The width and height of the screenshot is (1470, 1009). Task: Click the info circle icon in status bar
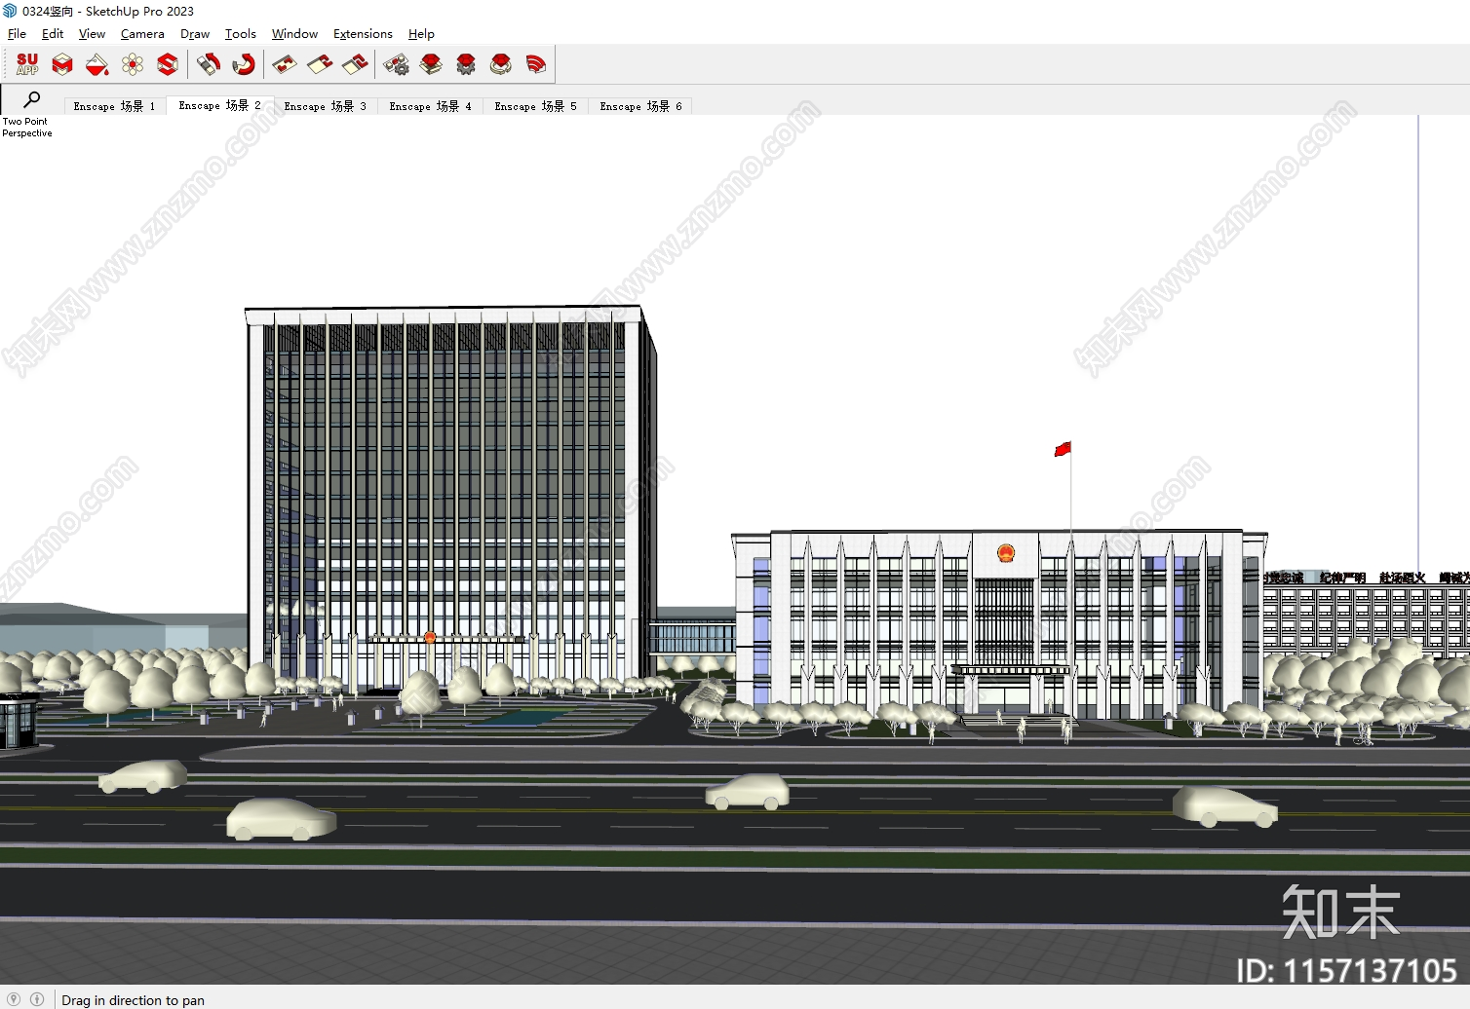(37, 999)
